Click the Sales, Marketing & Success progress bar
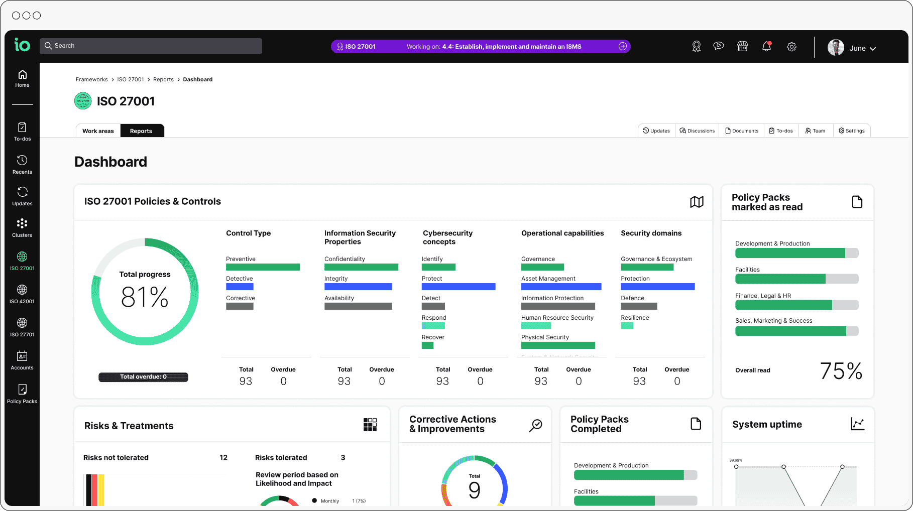 [797, 331]
